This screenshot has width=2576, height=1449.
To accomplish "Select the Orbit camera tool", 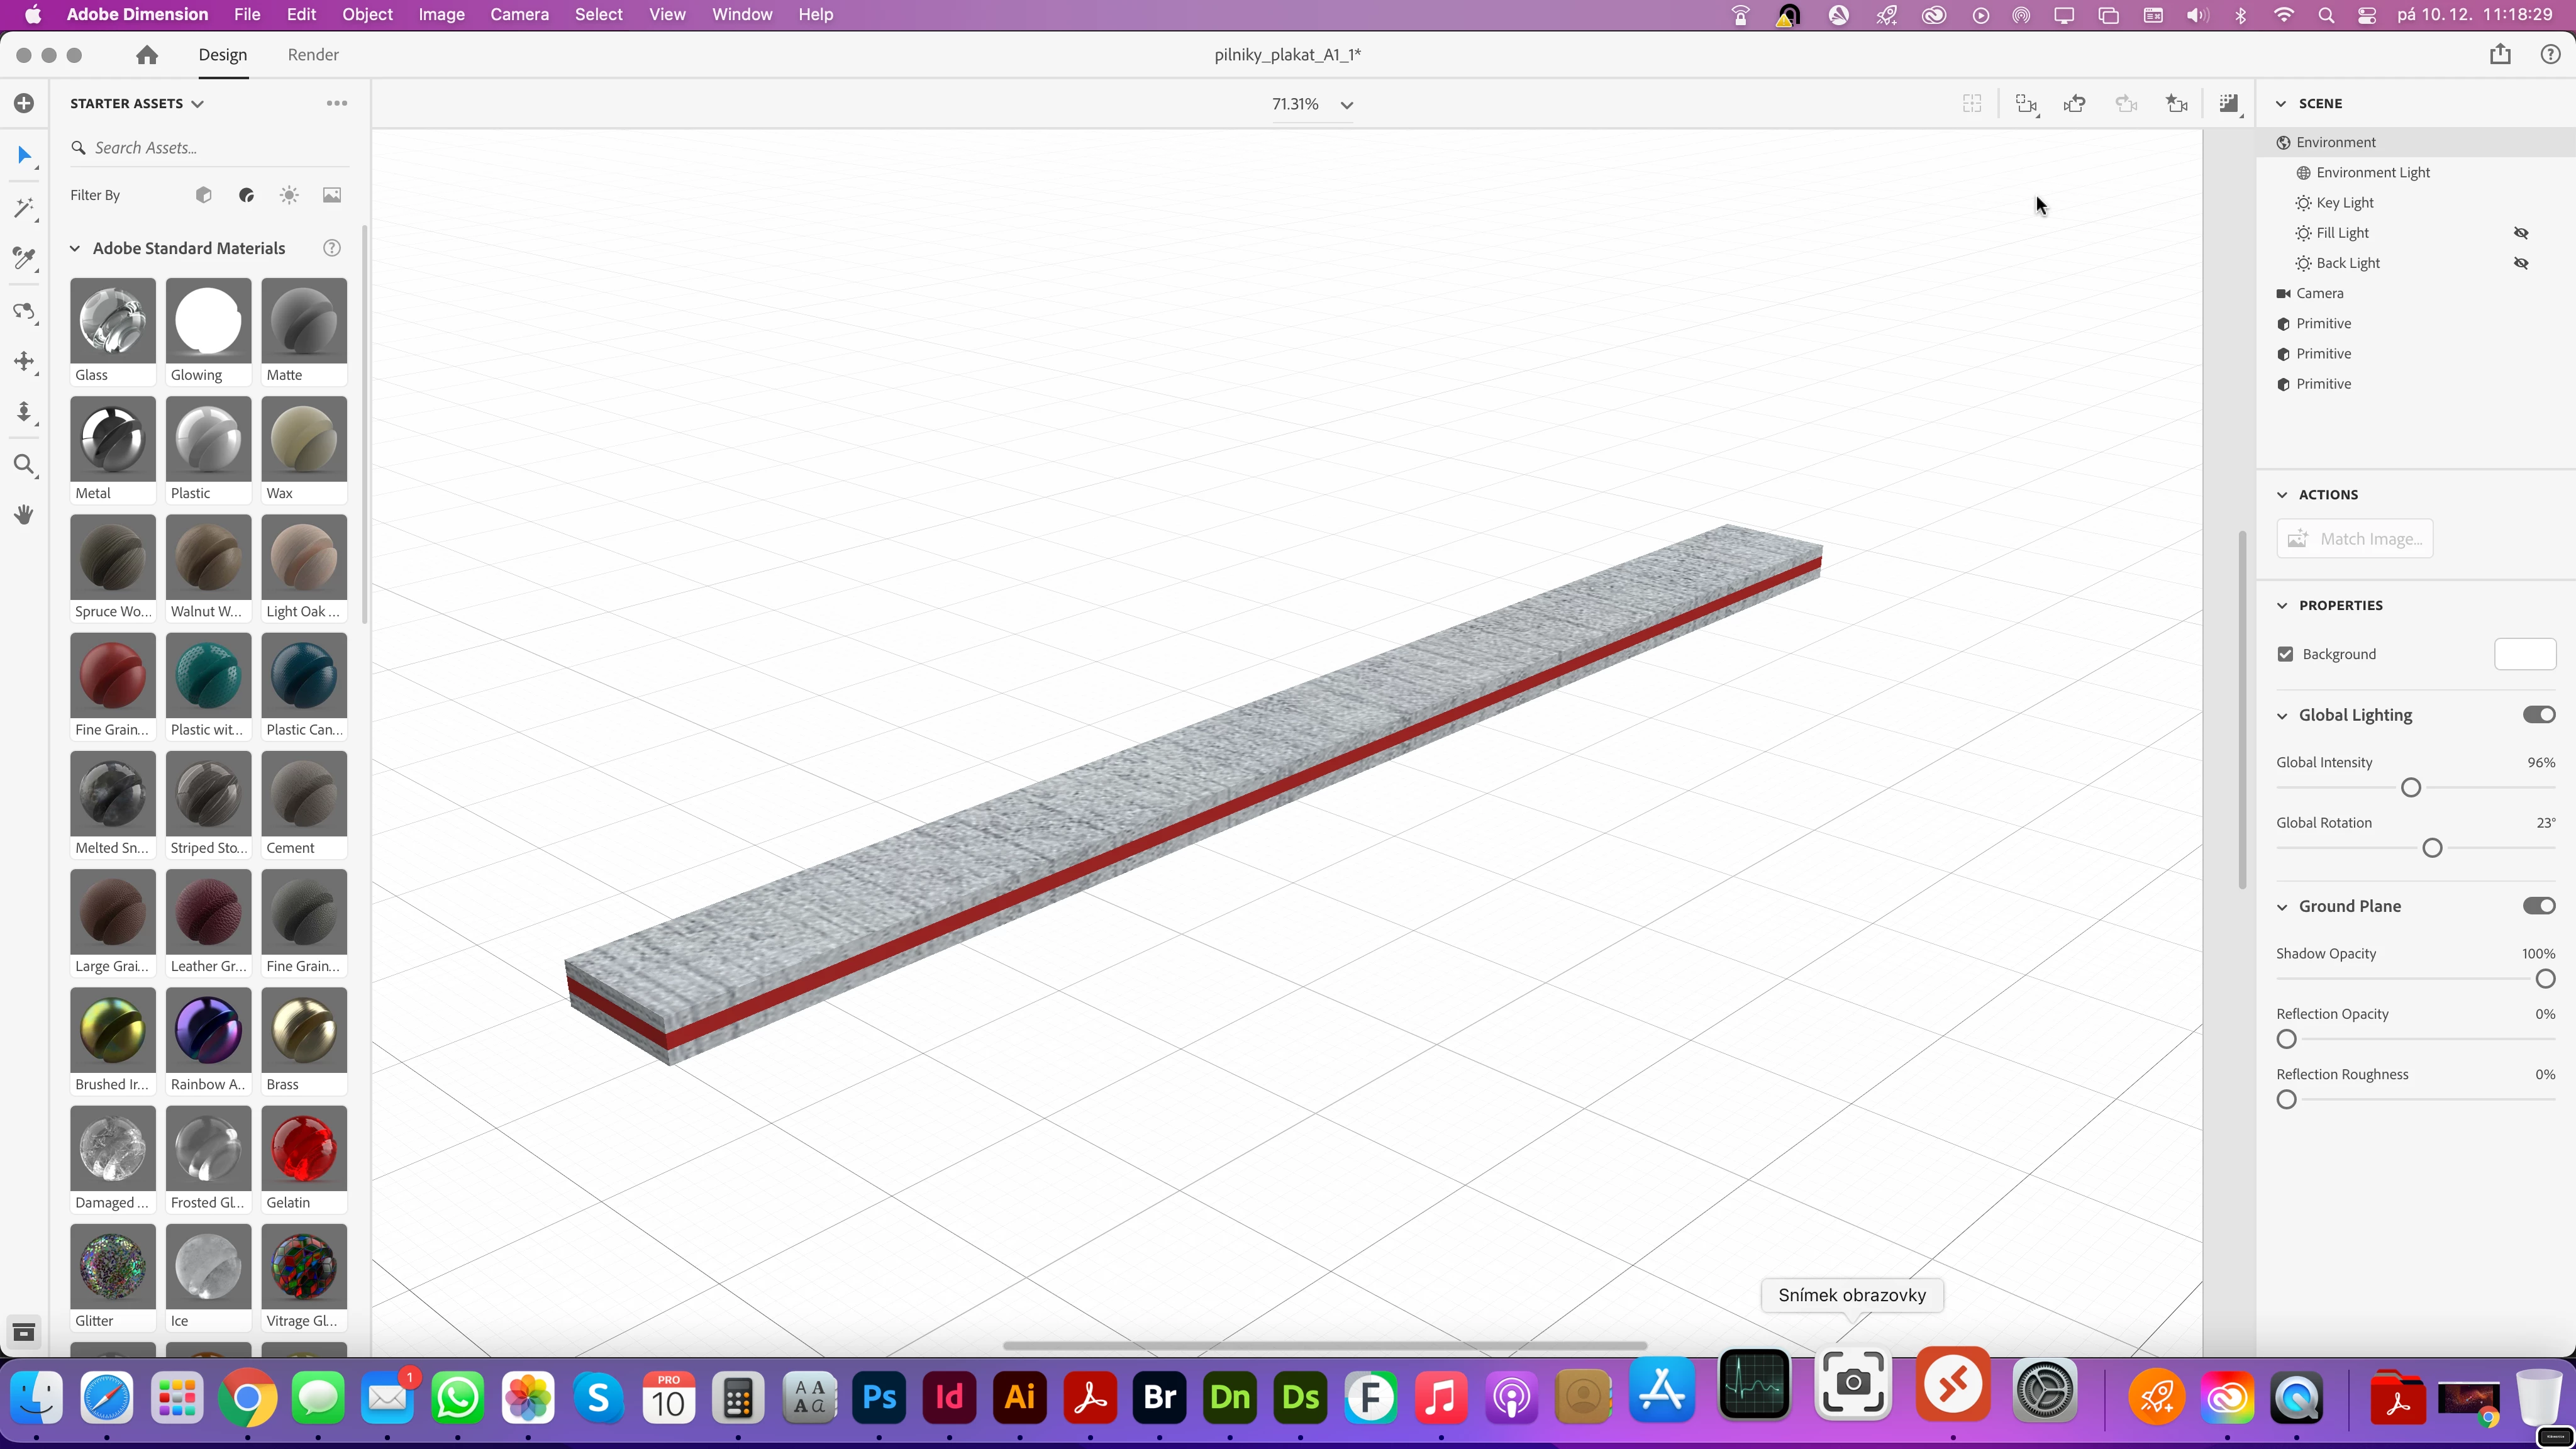I will [x=24, y=311].
